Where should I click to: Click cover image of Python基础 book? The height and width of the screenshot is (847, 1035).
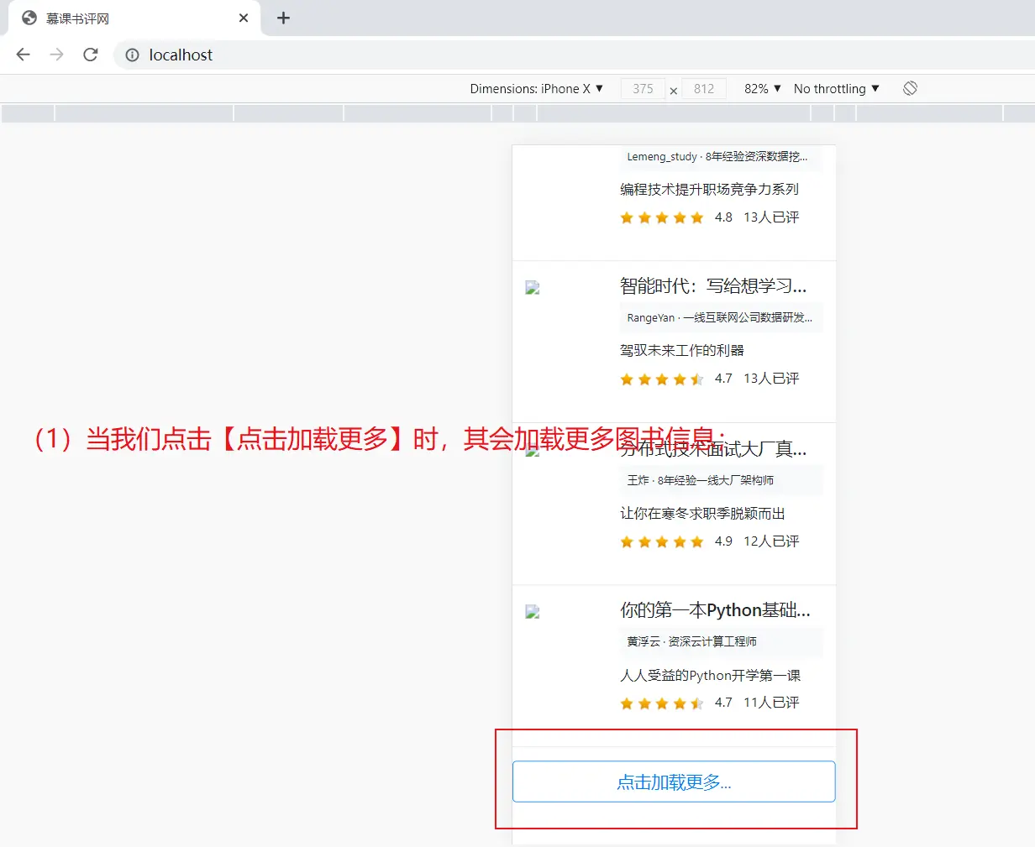coord(533,612)
